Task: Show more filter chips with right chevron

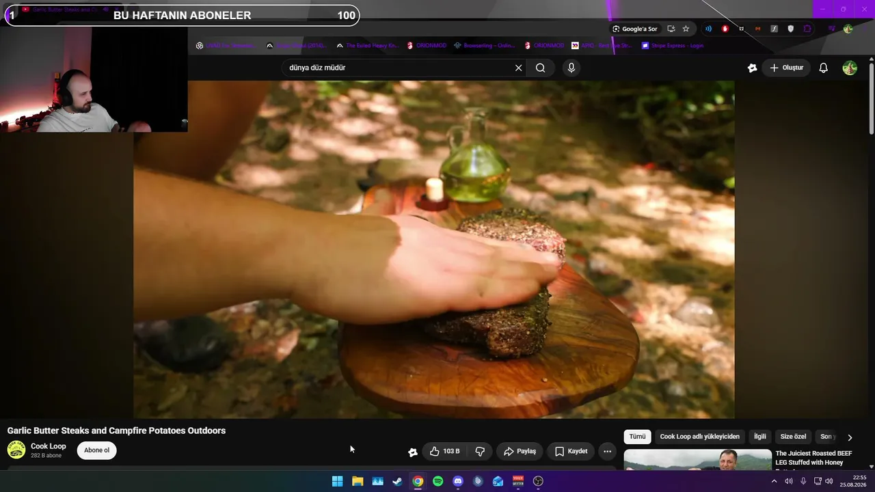Action: click(x=850, y=437)
